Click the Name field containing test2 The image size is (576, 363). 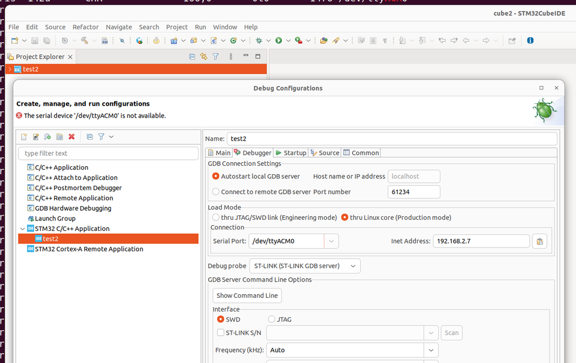tap(392, 139)
